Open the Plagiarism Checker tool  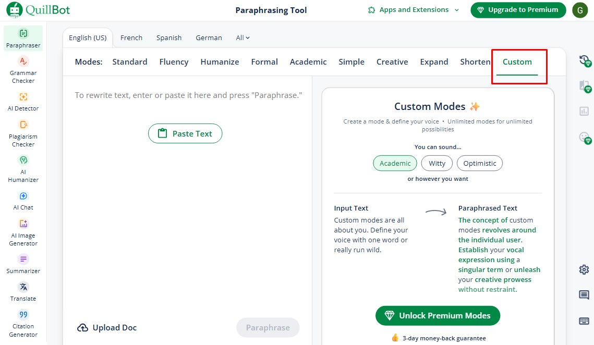click(x=23, y=133)
